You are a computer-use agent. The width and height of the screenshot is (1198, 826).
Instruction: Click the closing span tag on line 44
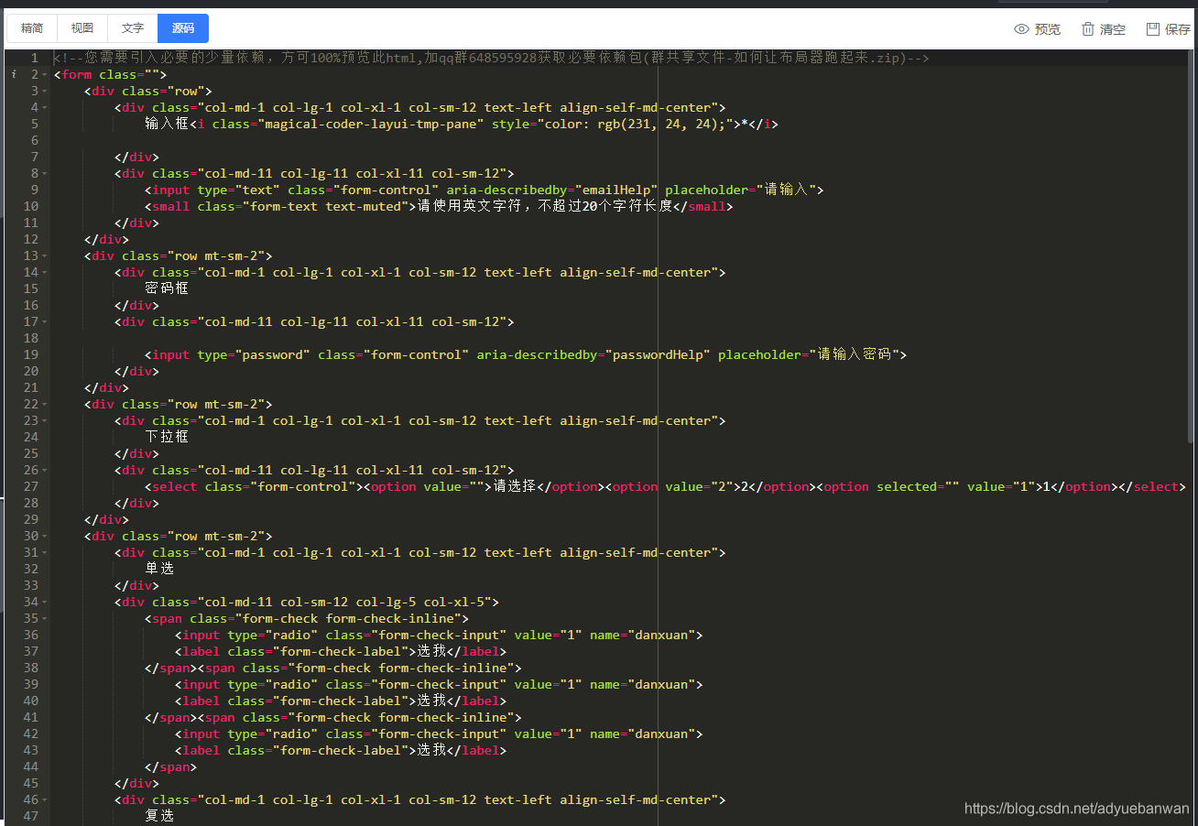(x=170, y=766)
